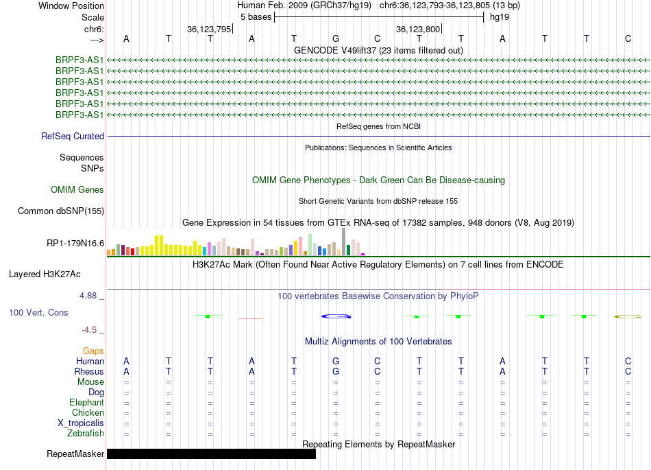Click the yellow C logo in conservation track
Image resolution: width=651 pixels, height=470 pixels.
click(x=628, y=317)
